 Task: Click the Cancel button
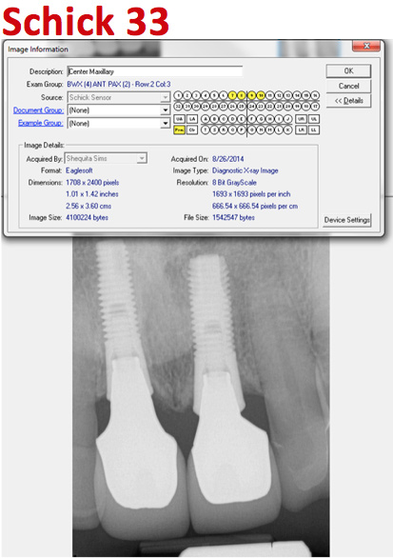pyautogui.click(x=348, y=86)
